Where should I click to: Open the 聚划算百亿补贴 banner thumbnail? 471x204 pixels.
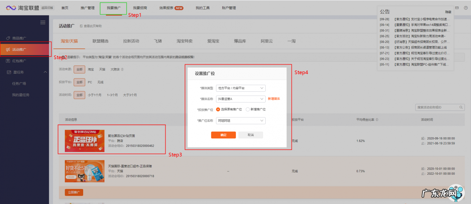(x=84, y=141)
